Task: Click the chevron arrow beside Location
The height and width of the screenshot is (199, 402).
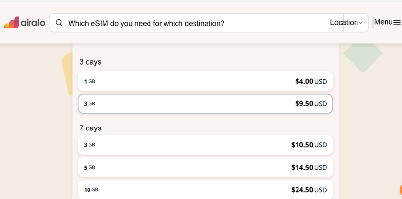Action: (360, 23)
